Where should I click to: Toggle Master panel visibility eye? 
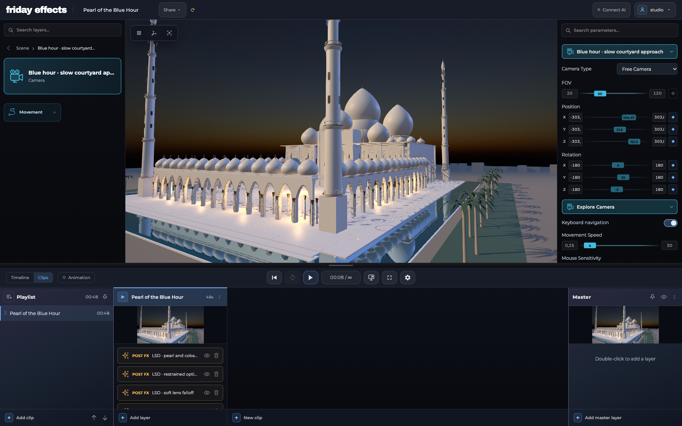[664, 297]
